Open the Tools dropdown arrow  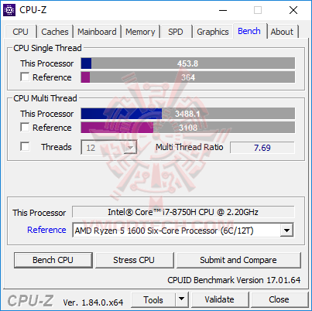tap(182, 299)
